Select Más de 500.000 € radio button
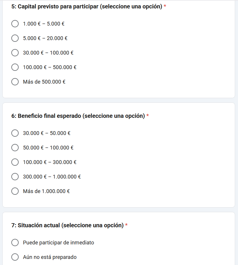 (15, 82)
